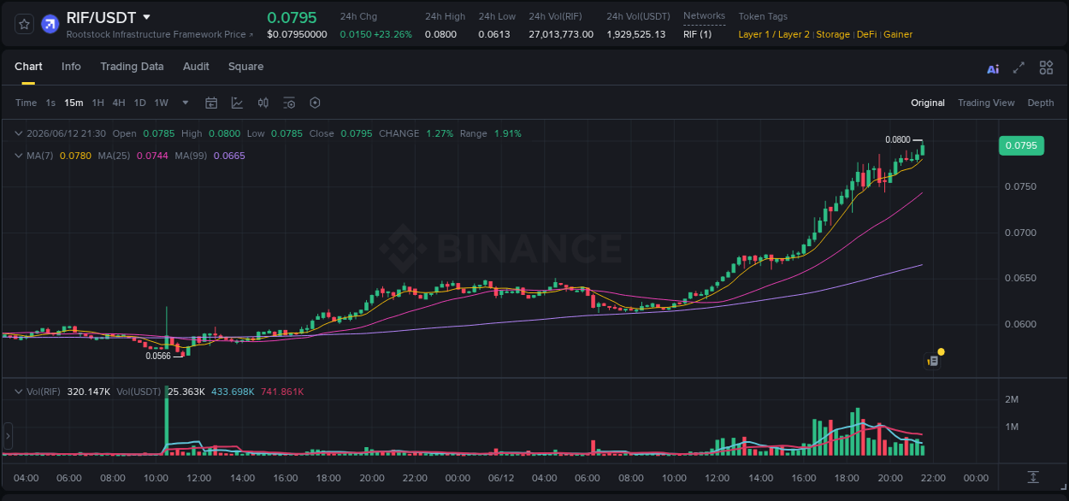Collapse the OHLC info row chevron
The image size is (1069, 501).
pos(19,133)
